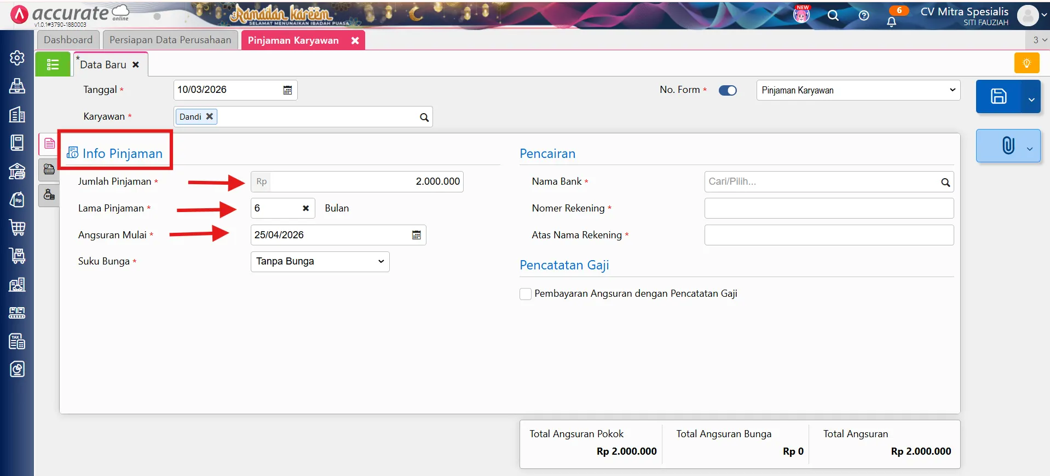This screenshot has height=476, width=1050.
Task: Open notifications bell with 6 badge
Action: (892, 22)
